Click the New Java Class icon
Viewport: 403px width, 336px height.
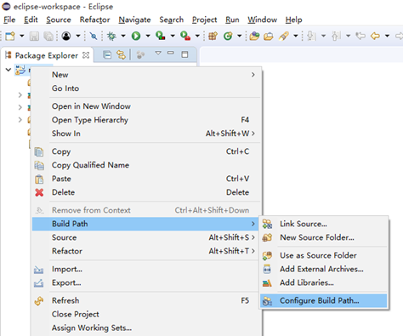pos(228,36)
